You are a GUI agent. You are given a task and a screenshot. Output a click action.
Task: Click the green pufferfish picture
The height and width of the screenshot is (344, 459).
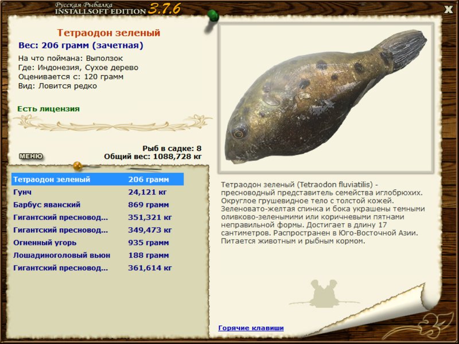[325, 97]
